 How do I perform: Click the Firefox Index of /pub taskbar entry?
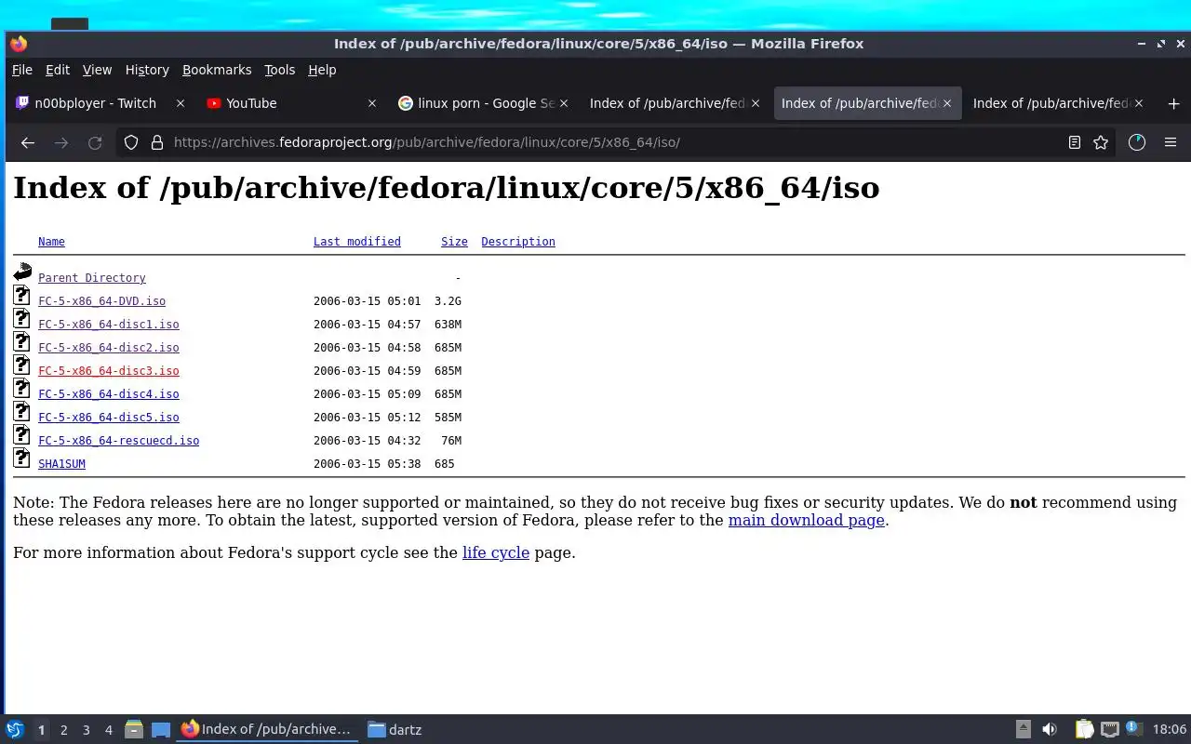tap(268, 729)
